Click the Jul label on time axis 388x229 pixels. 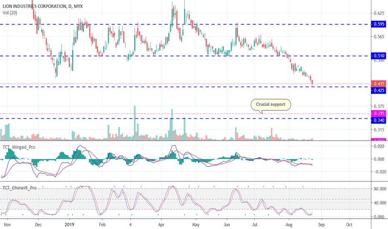tap(255, 224)
